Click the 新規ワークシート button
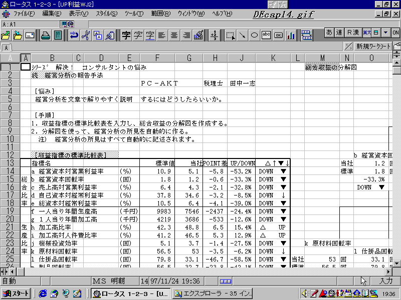Viewport: 401px width, 300px height. tap(373, 46)
